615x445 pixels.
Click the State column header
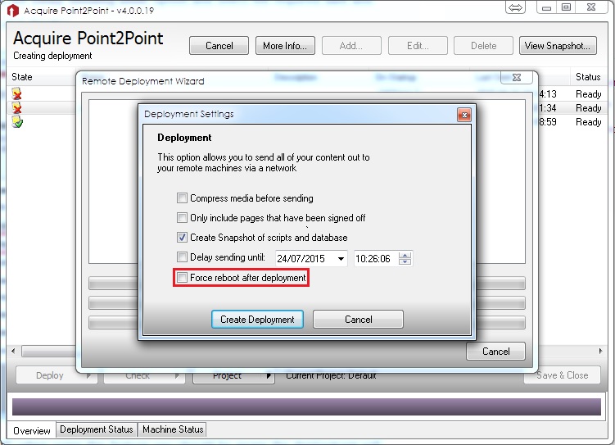coord(22,76)
